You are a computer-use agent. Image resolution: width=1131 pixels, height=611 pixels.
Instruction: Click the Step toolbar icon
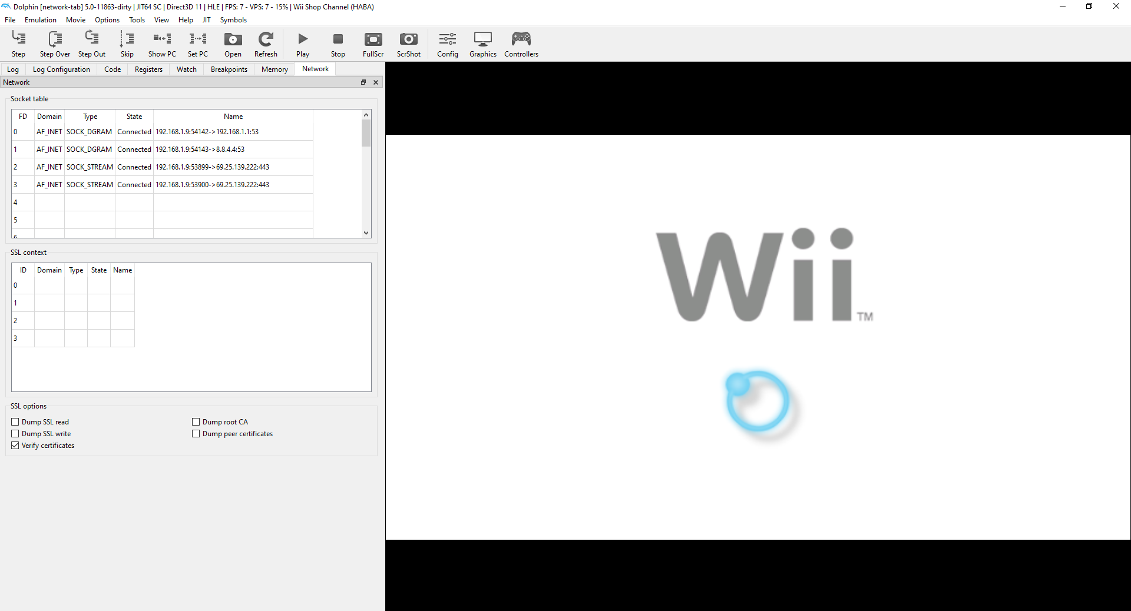coord(18,44)
